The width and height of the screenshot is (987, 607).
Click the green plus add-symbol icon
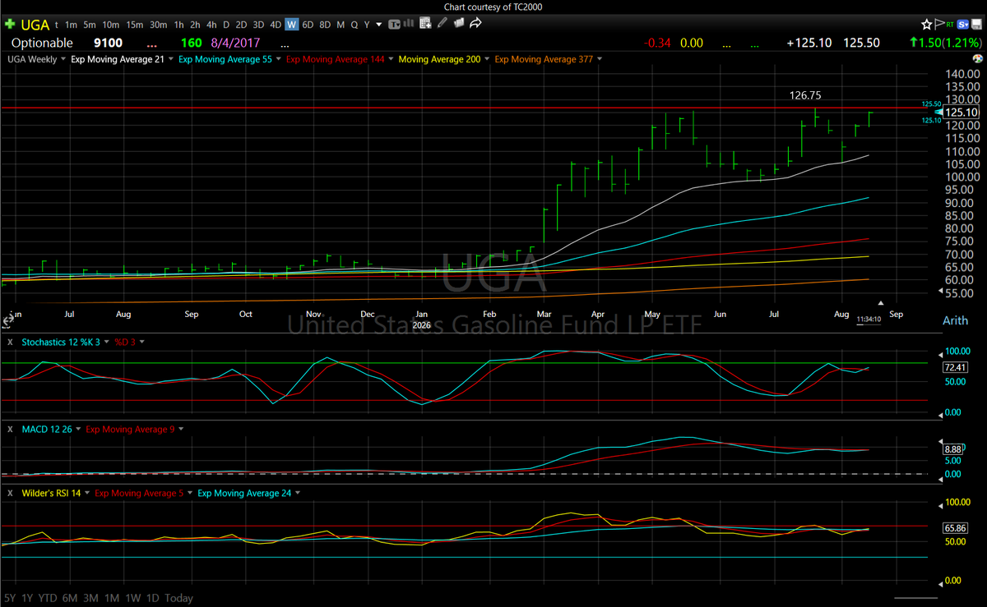9,25
